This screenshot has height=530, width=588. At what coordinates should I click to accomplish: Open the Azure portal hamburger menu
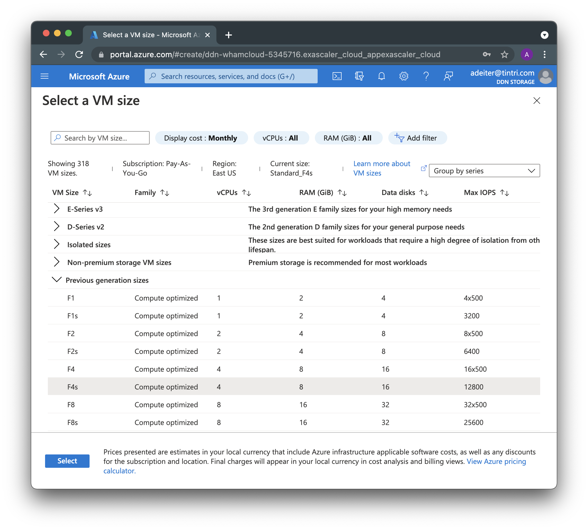pos(44,76)
